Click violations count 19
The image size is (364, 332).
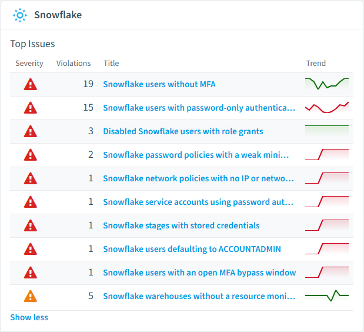88,84
